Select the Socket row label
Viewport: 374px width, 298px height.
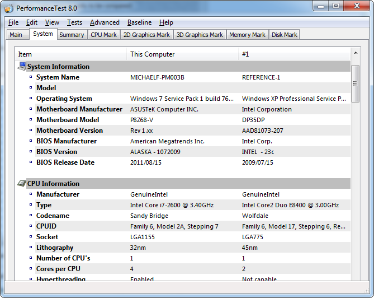click(x=47, y=237)
